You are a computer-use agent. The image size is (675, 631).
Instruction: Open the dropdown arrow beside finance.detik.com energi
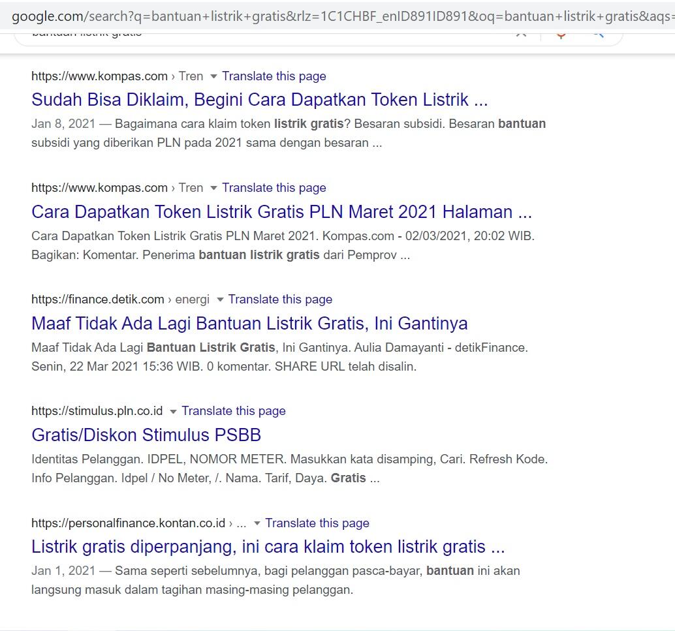(220, 300)
